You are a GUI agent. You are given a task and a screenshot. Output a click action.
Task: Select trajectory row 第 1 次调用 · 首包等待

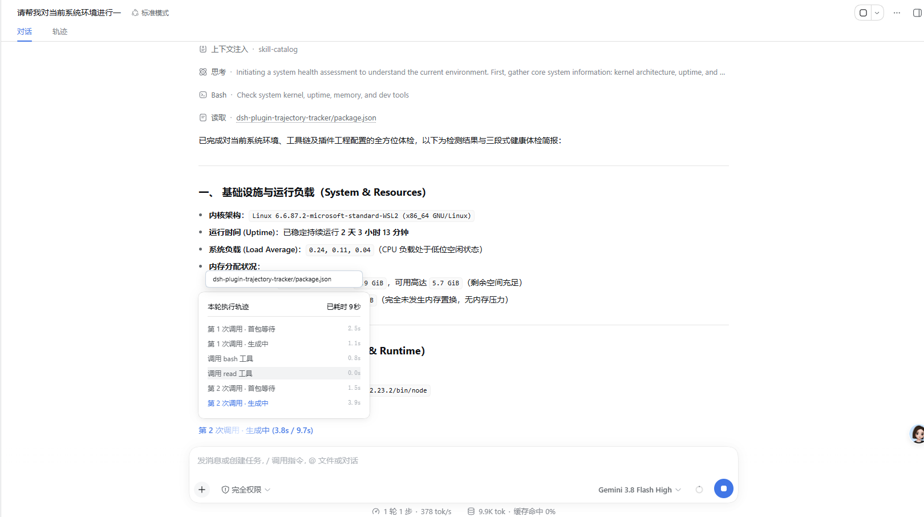pyautogui.click(x=284, y=329)
